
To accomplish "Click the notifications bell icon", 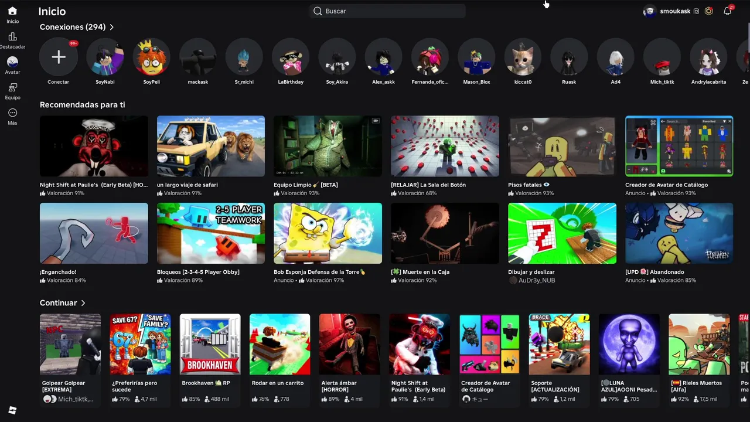I will click(x=728, y=11).
